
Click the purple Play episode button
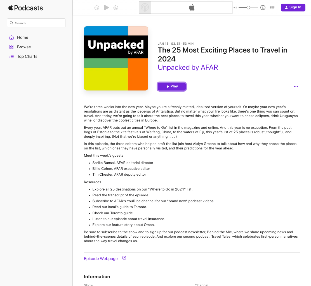click(x=172, y=87)
